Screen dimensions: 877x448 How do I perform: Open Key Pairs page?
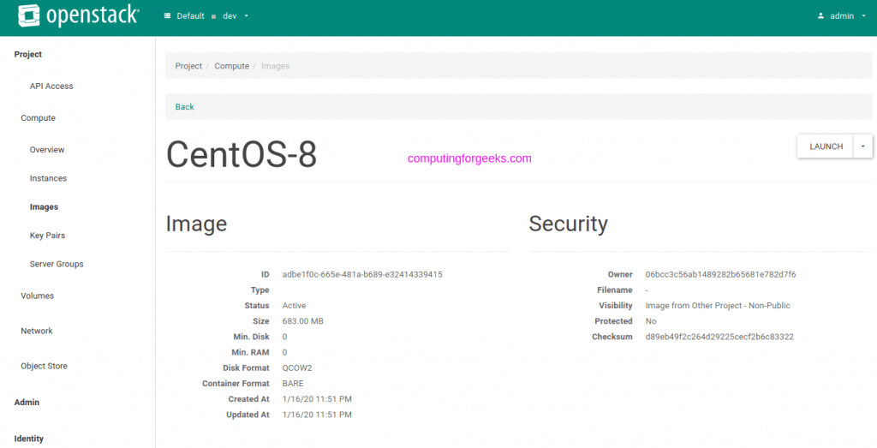pyautogui.click(x=48, y=236)
